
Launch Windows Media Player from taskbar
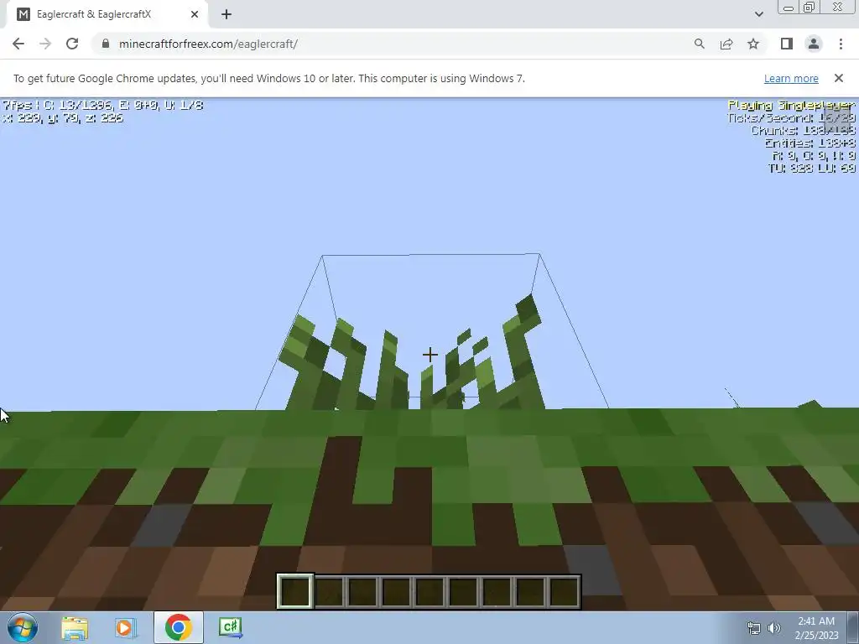click(x=125, y=627)
